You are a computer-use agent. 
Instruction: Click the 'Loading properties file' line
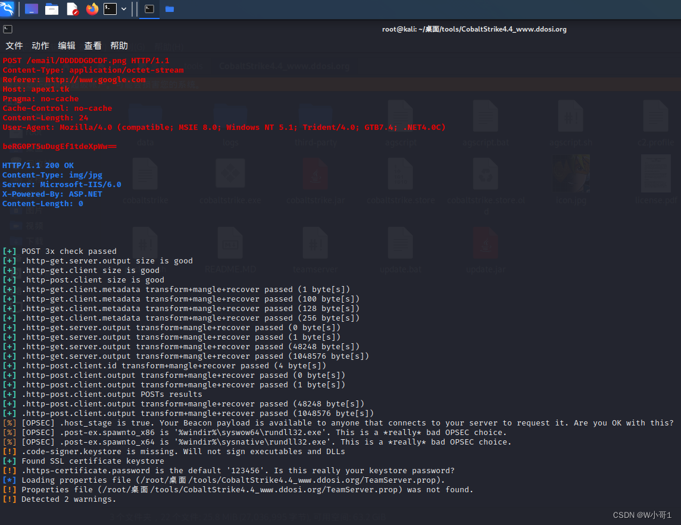(x=224, y=481)
